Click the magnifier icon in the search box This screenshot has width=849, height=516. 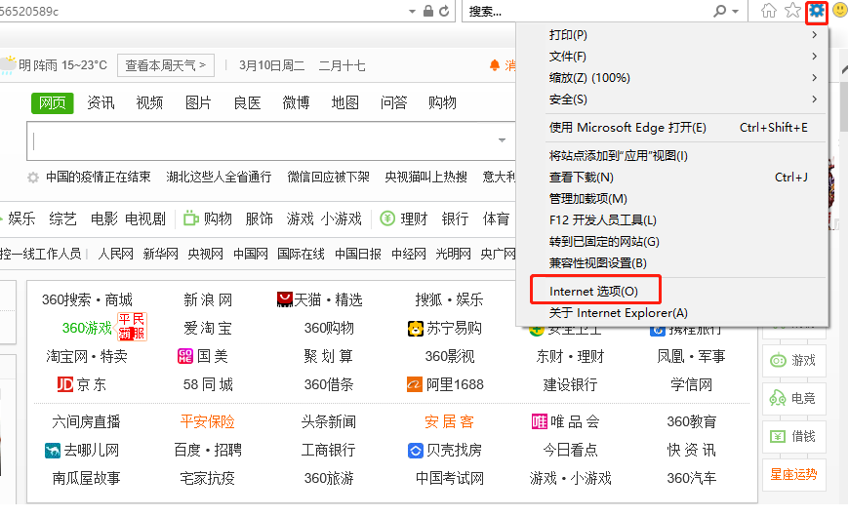tap(720, 11)
